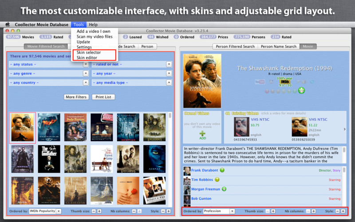Reduce Nb columns in movie list
The width and height of the screenshot is (355, 222).
(134, 211)
